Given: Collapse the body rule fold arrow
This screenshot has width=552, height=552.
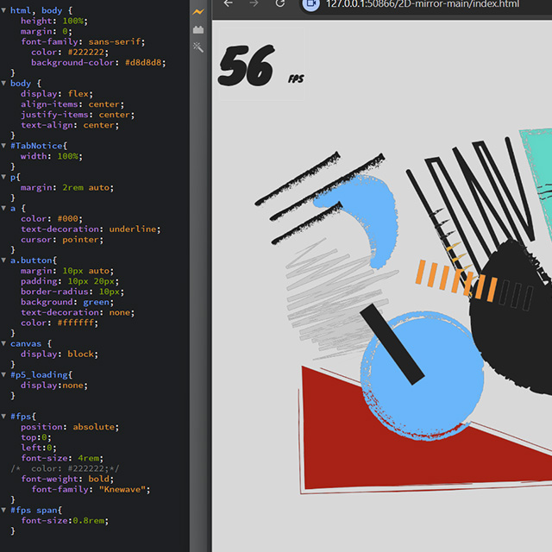Looking at the screenshot, I should pyautogui.click(x=3, y=84).
